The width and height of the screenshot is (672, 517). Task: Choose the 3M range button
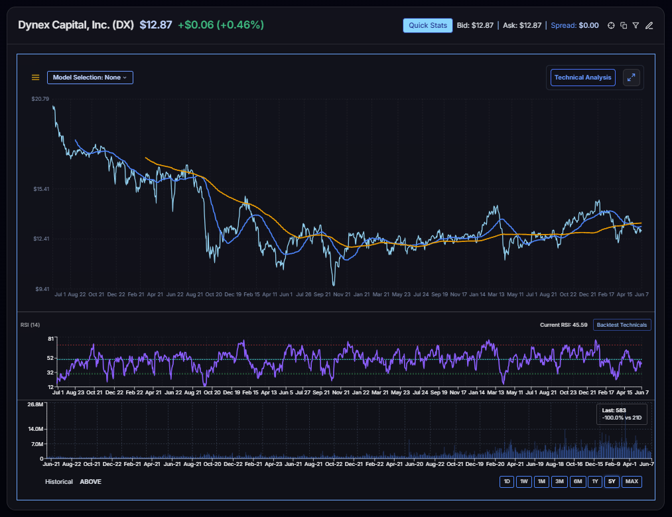pyautogui.click(x=559, y=481)
